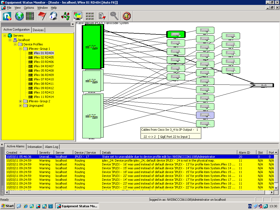Click the Windows Start button
The image size is (280, 210).
click(x=8, y=206)
